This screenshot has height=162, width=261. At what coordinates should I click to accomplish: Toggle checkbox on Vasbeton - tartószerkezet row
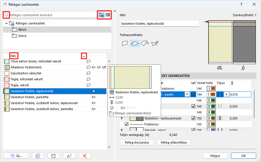click(x=194, y=118)
